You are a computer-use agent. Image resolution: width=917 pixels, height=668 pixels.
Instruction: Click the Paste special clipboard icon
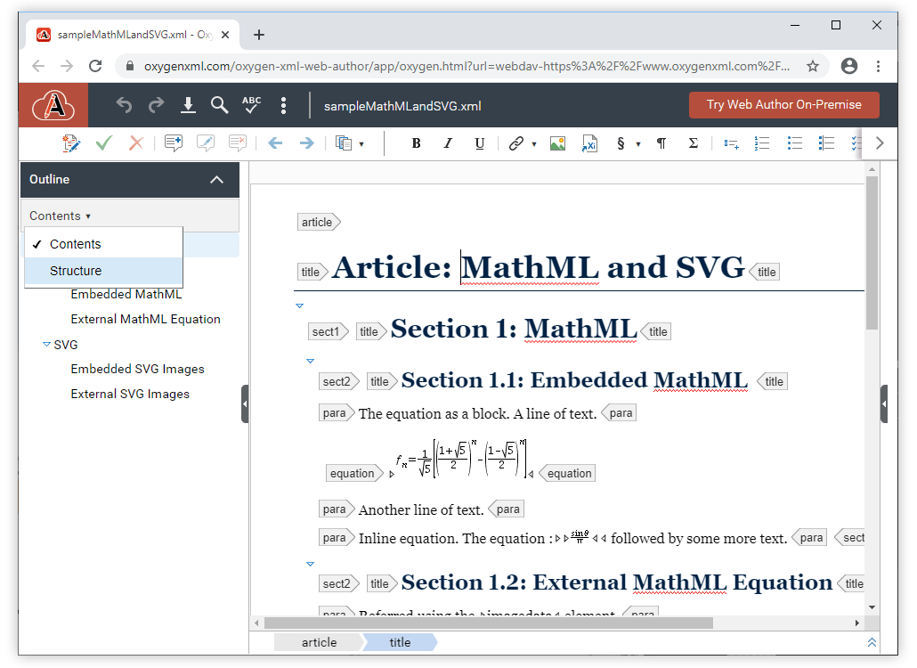(344, 143)
